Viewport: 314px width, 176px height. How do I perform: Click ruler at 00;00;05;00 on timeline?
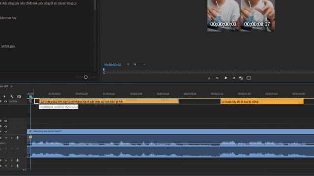point(298,94)
